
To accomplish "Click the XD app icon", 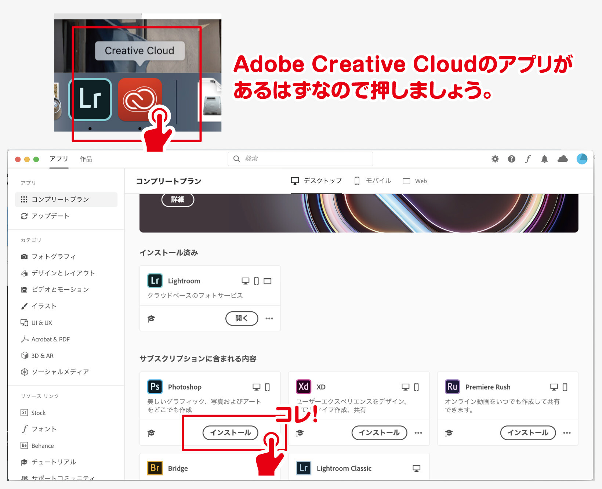I will 304,387.
